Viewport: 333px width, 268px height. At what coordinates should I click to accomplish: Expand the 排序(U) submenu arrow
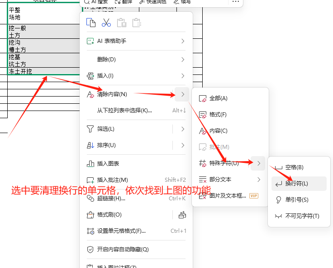(183, 145)
